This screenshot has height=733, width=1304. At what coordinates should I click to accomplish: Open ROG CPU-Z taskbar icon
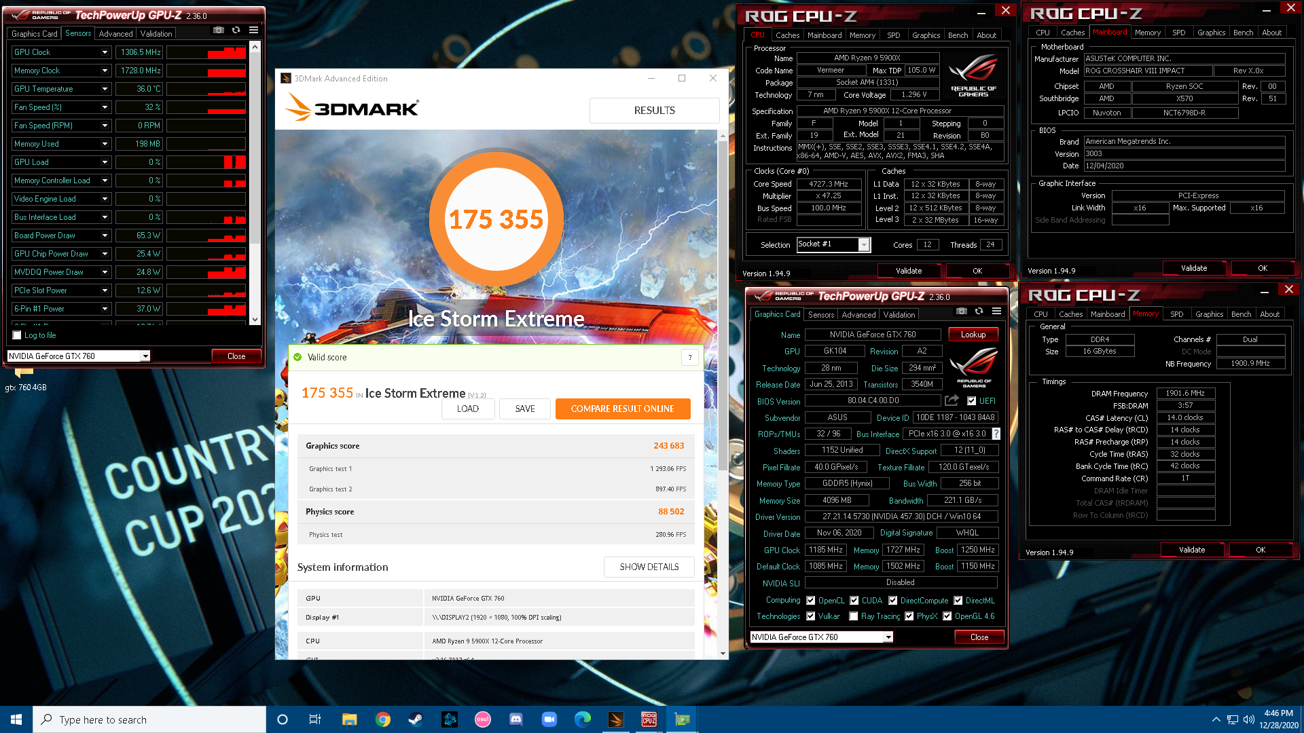(x=649, y=719)
